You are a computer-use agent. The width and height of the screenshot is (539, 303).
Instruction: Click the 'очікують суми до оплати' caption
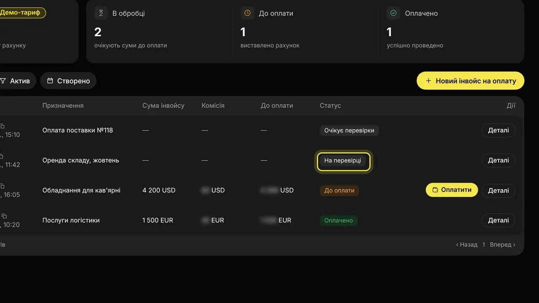(x=131, y=45)
